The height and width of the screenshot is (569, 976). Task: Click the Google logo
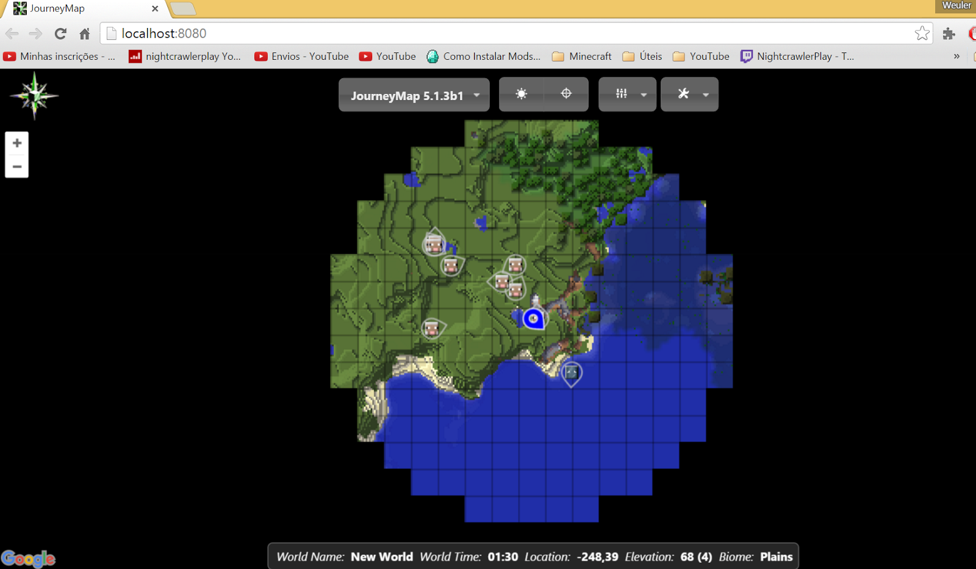click(x=28, y=559)
